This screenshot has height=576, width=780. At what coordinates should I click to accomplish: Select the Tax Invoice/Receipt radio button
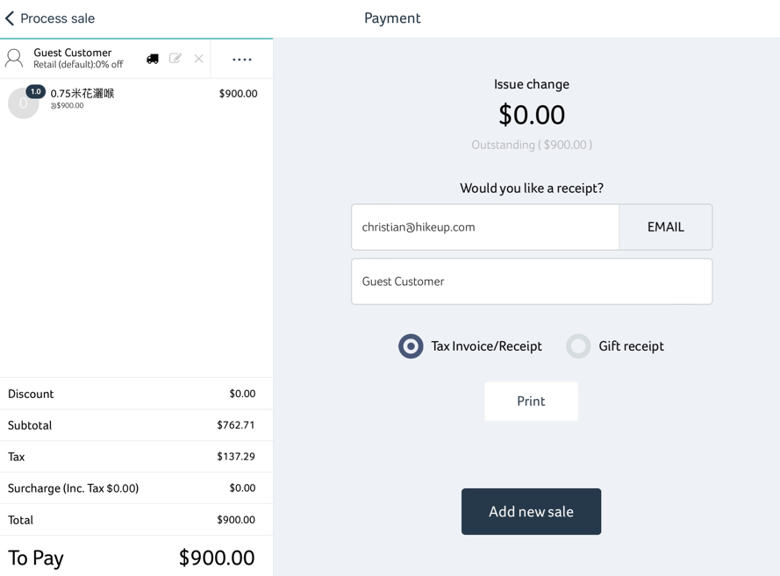pyautogui.click(x=411, y=346)
